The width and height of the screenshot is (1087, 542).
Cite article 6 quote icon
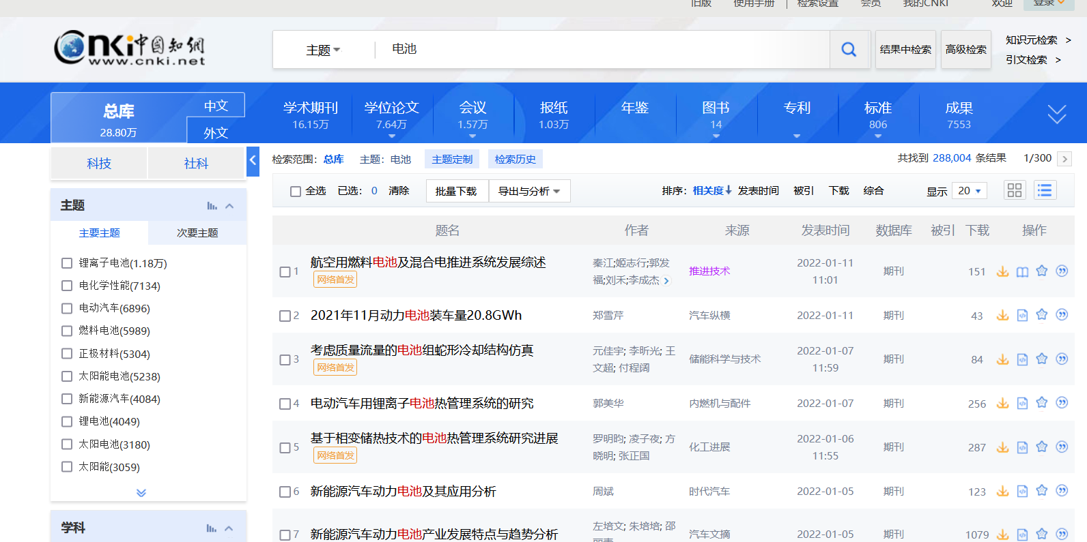[1062, 490]
